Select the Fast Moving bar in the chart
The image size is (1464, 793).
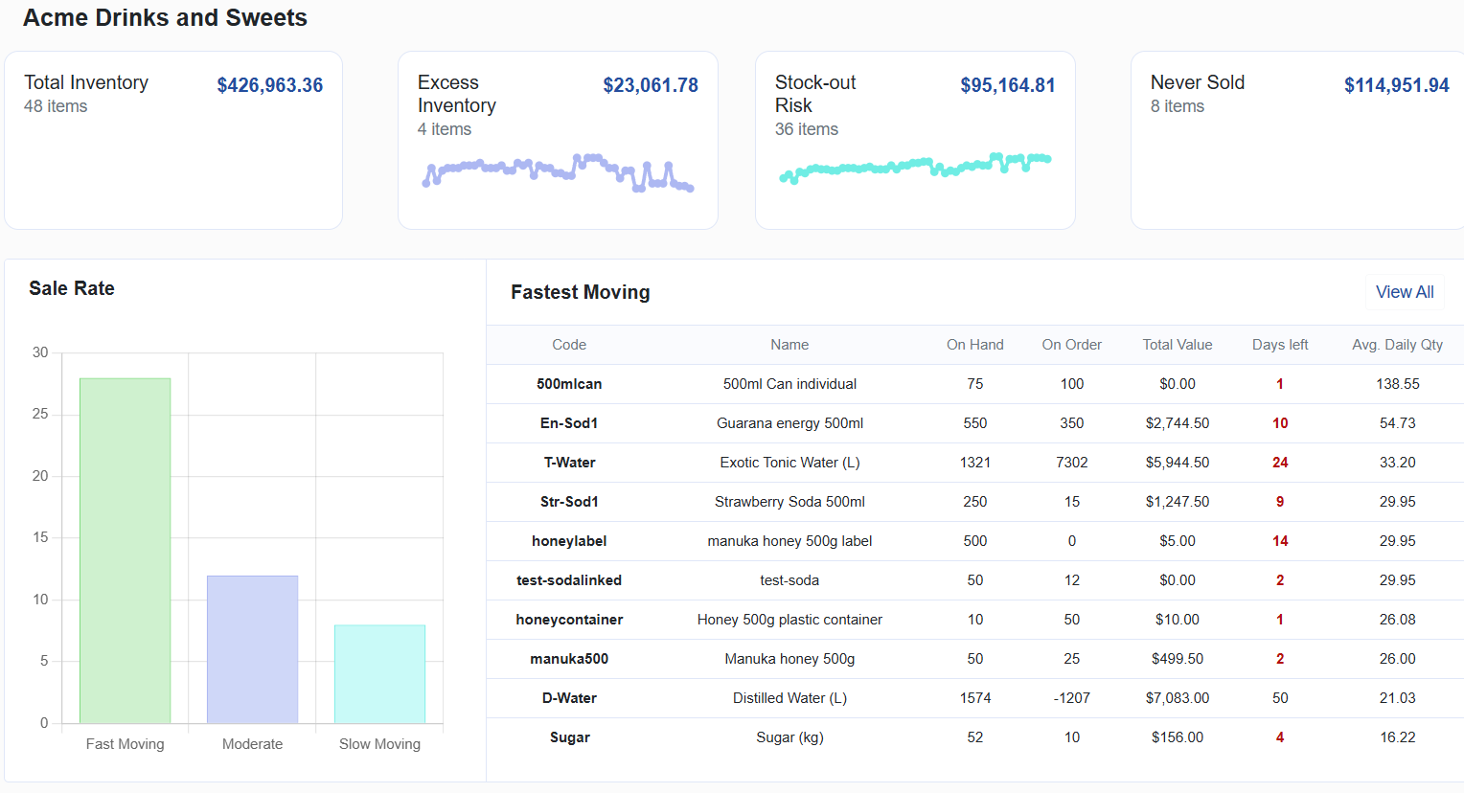tap(125, 546)
